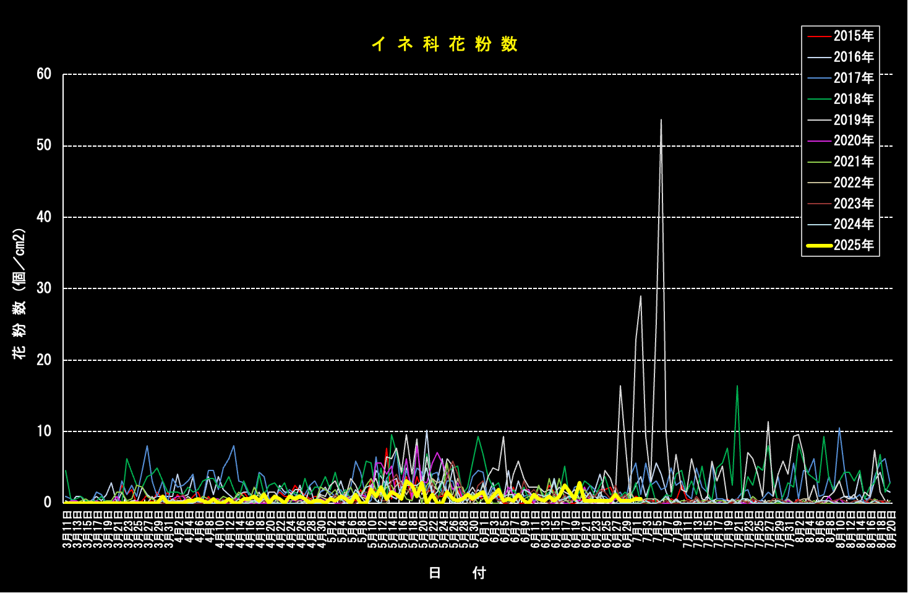Select the 2016年 legend label
The image size is (908, 593).
(x=854, y=57)
